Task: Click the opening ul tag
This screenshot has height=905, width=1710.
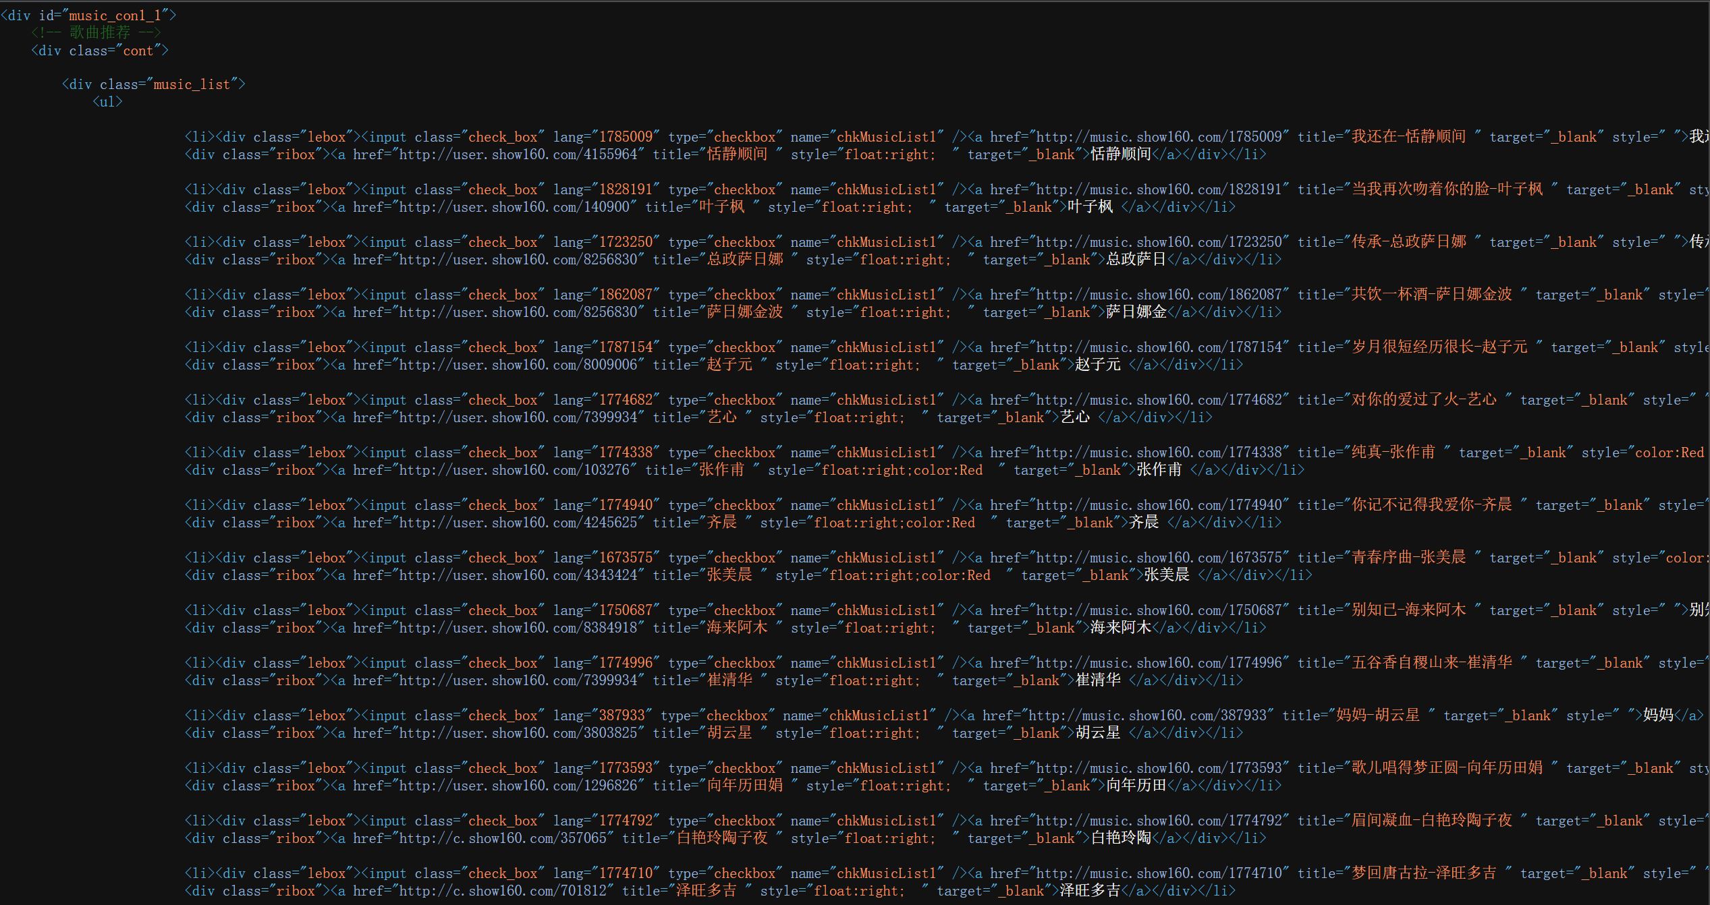Action: click(108, 102)
